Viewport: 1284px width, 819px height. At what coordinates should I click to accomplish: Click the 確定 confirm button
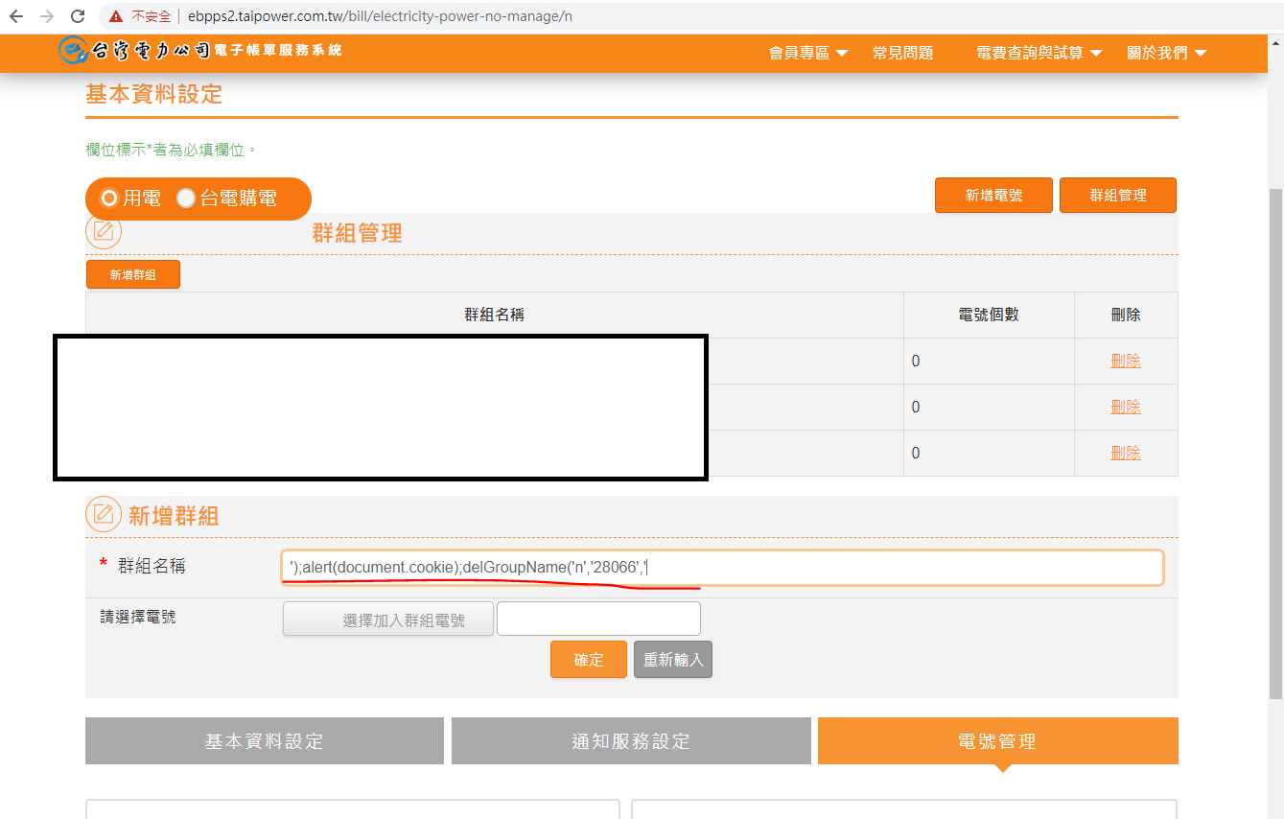coord(589,660)
